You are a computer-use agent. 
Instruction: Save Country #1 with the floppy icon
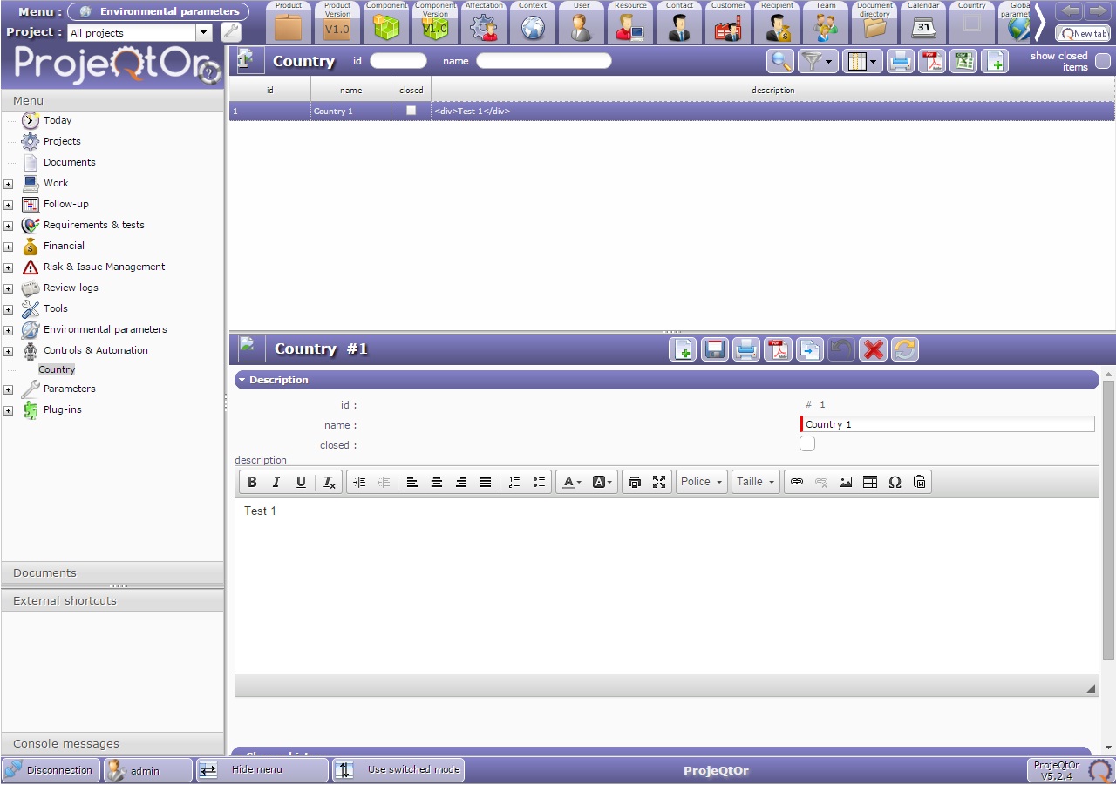(714, 349)
